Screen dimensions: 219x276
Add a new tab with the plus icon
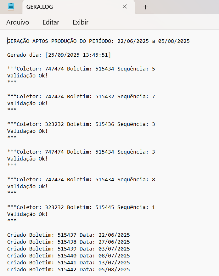145,7
